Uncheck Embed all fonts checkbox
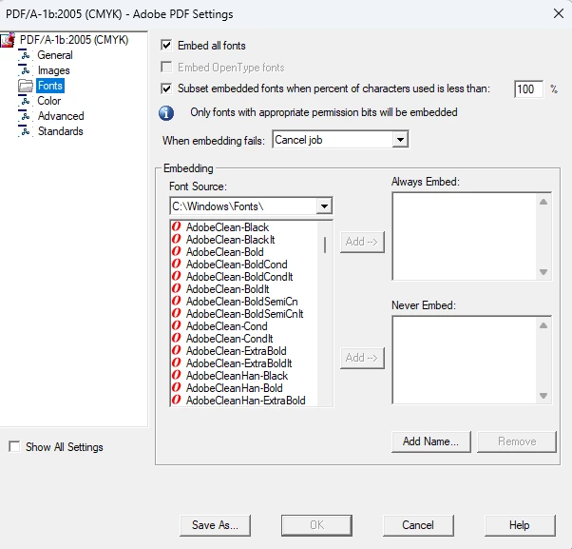The height and width of the screenshot is (549, 572). (166, 46)
